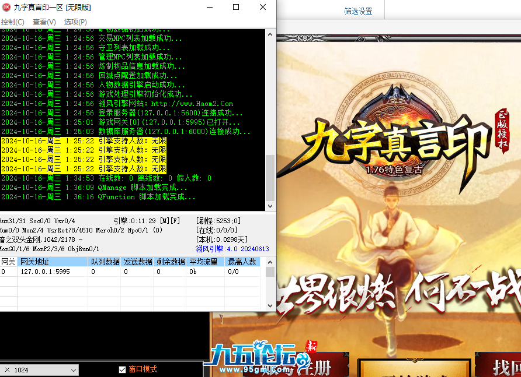Open the 选项(P) menu
521x377 pixels.
pos(75,22)
